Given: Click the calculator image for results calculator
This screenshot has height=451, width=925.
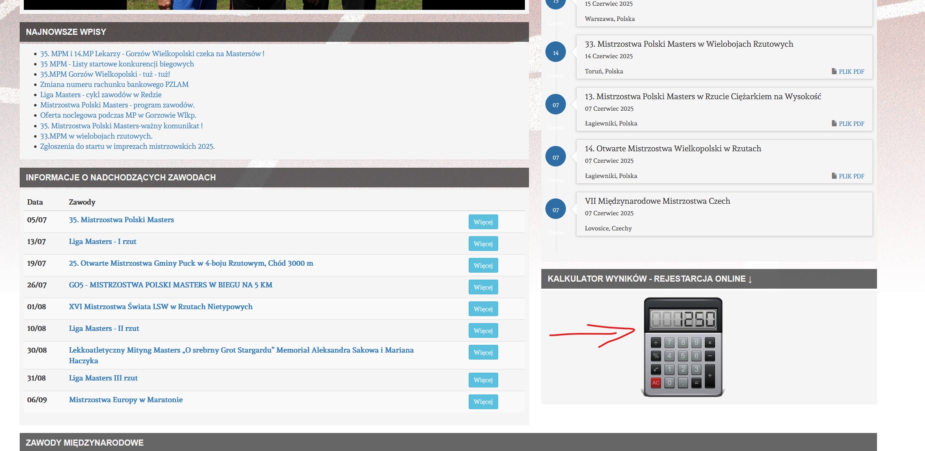Looking at the screenshot, I should [683, 347].
